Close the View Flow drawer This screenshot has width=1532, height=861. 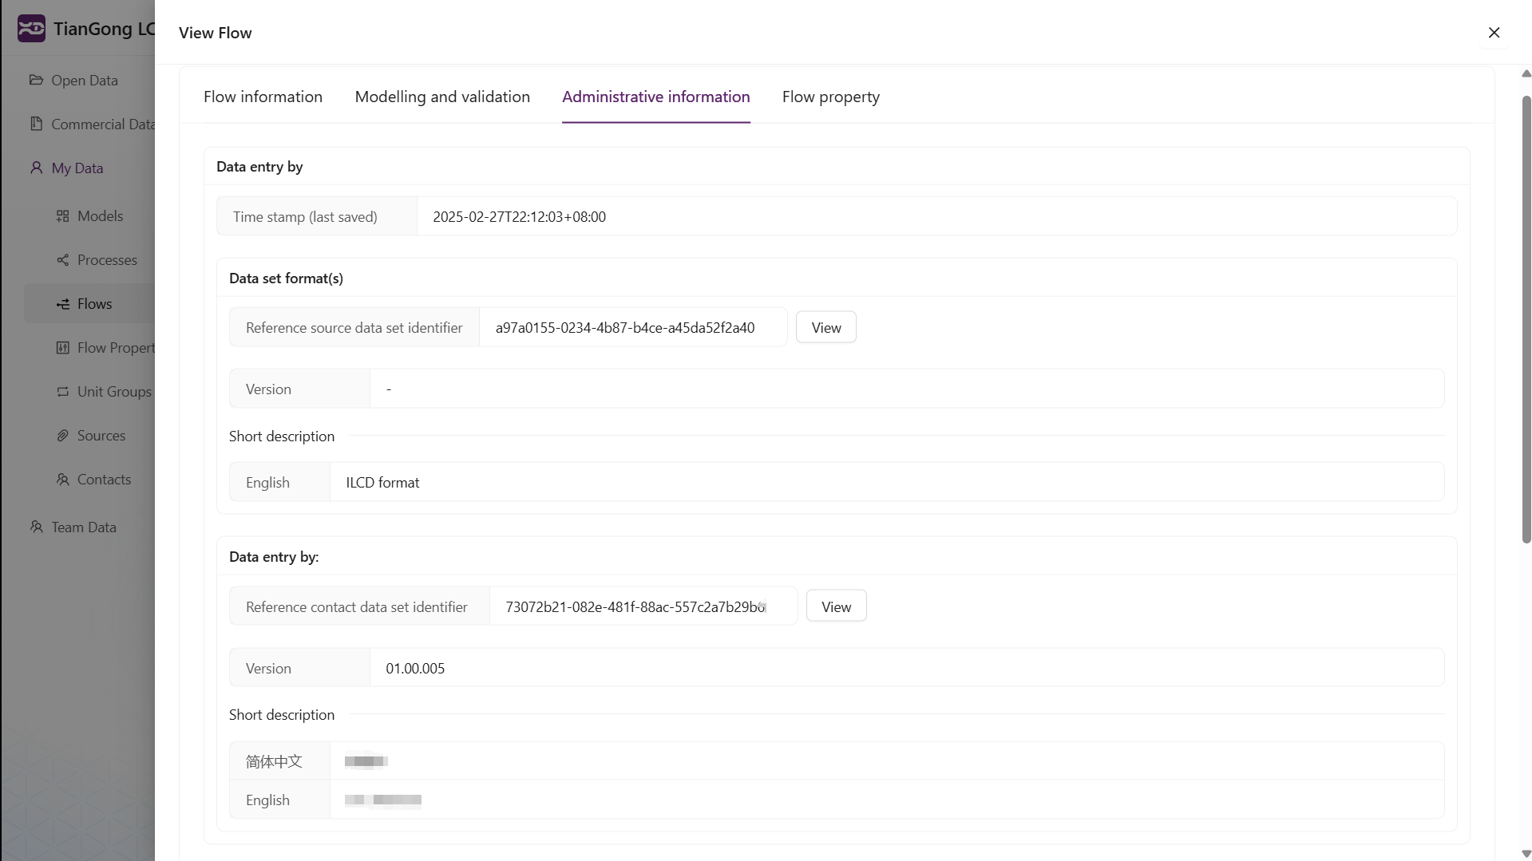coord(1494,33)
